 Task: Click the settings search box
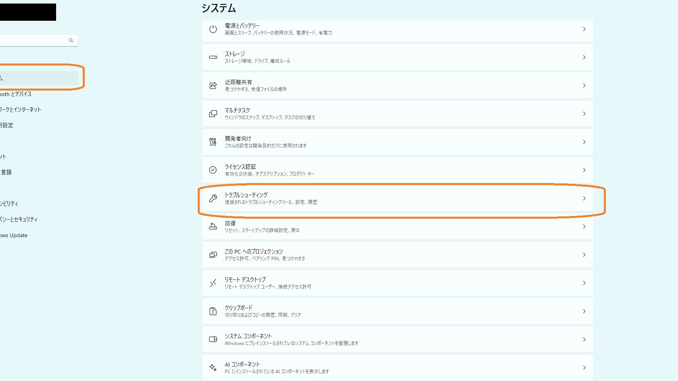[39, 40]
